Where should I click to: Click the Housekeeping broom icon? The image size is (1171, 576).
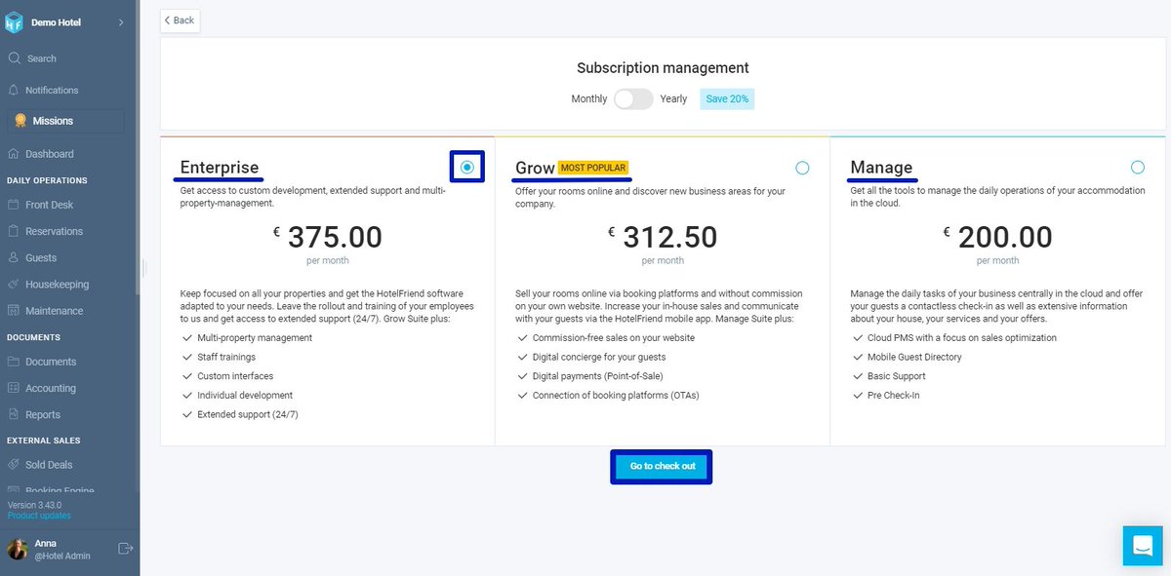tap(14, 285)
